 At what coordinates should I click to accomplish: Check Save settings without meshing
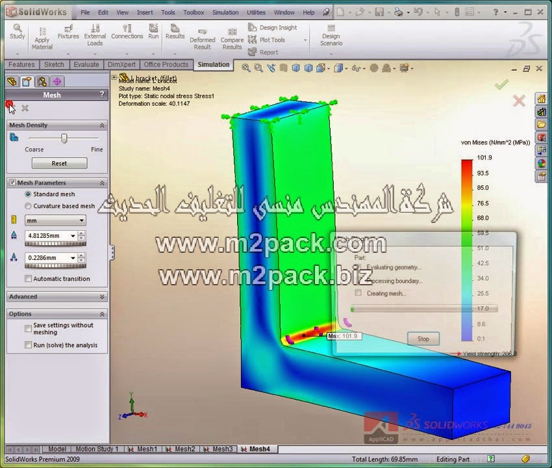29,328
